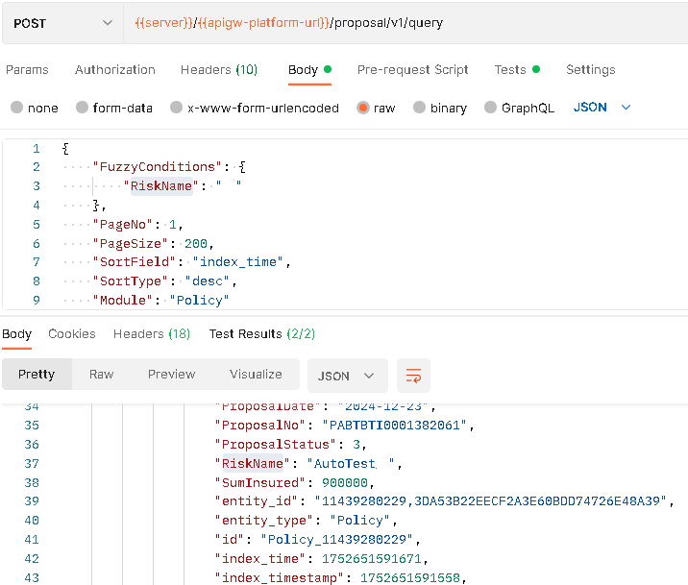Switch to the Params tab
Screen dimensions: 688x585
27,70
